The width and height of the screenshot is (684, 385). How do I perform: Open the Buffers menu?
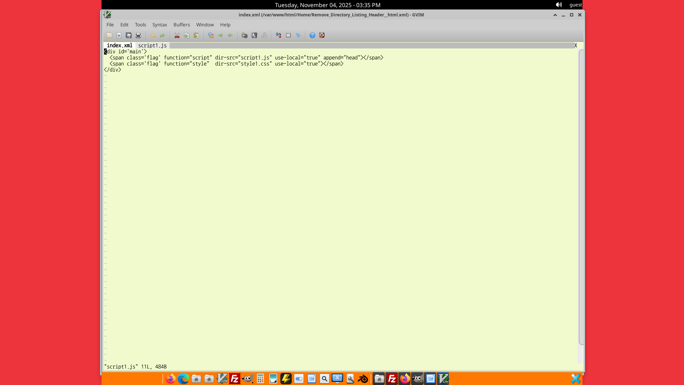coord(182,25)
